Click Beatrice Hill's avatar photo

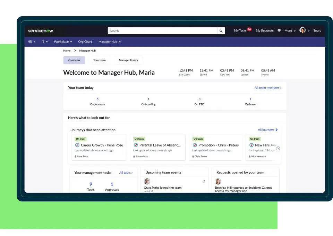click(x=218, y=181)
